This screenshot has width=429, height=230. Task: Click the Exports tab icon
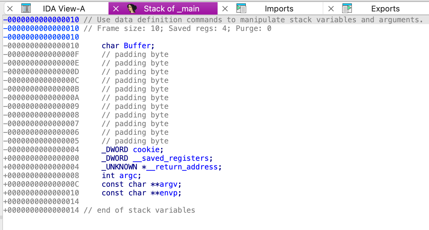click(347, 9)
